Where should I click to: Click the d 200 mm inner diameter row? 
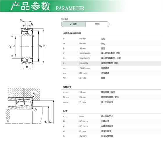pos(111,39)
